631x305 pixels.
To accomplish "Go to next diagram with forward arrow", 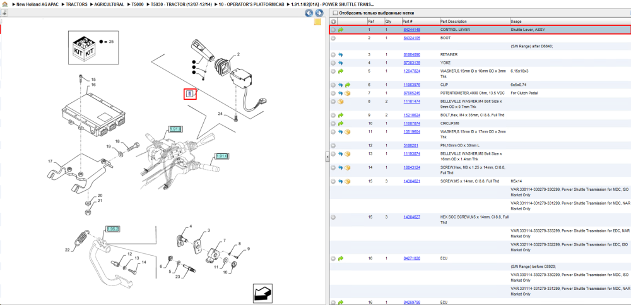I will tap(319, 13).
